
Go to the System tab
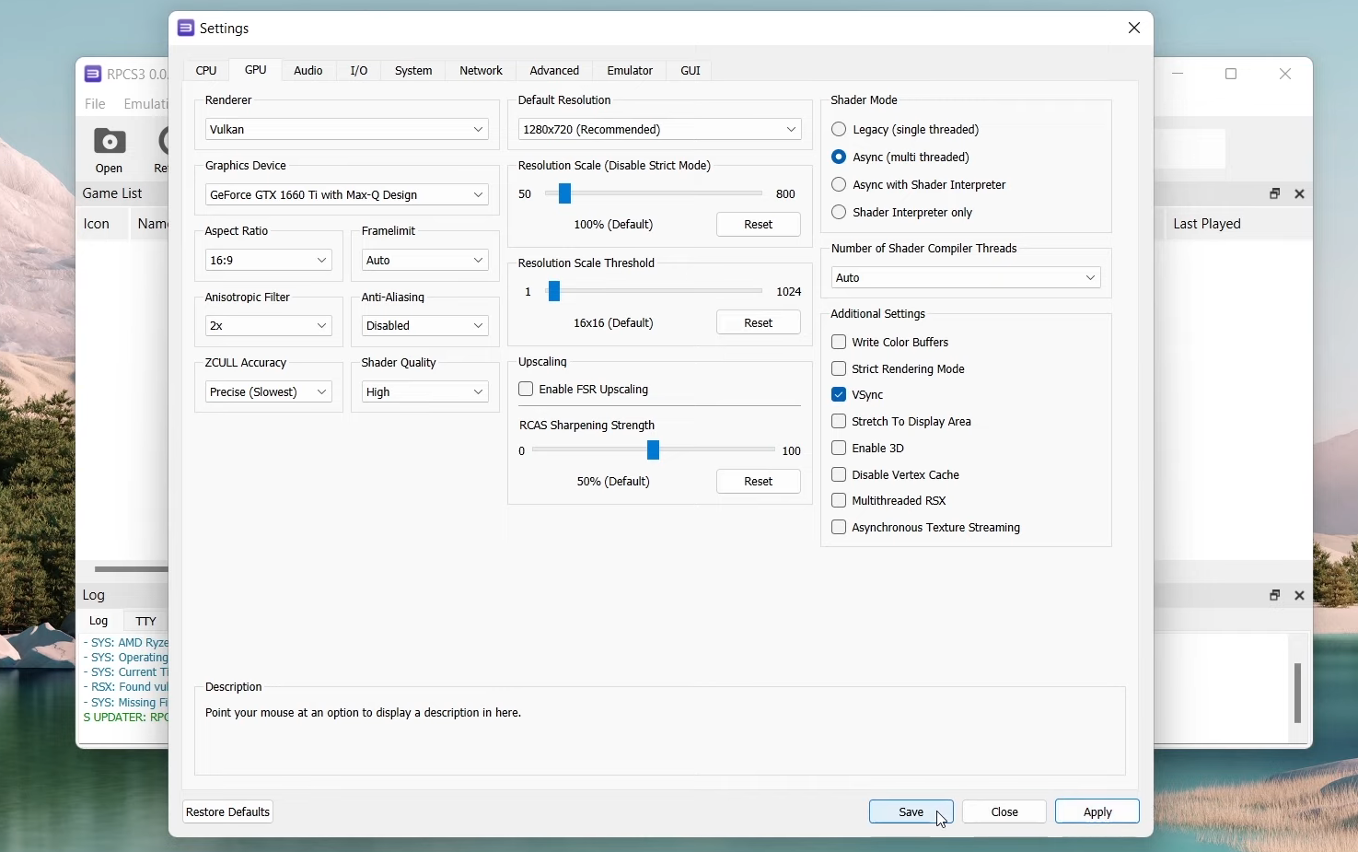(413, 71)
